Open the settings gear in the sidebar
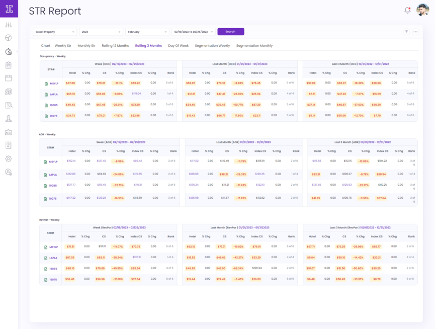This screenshot has width=435, height=329. 9,159
